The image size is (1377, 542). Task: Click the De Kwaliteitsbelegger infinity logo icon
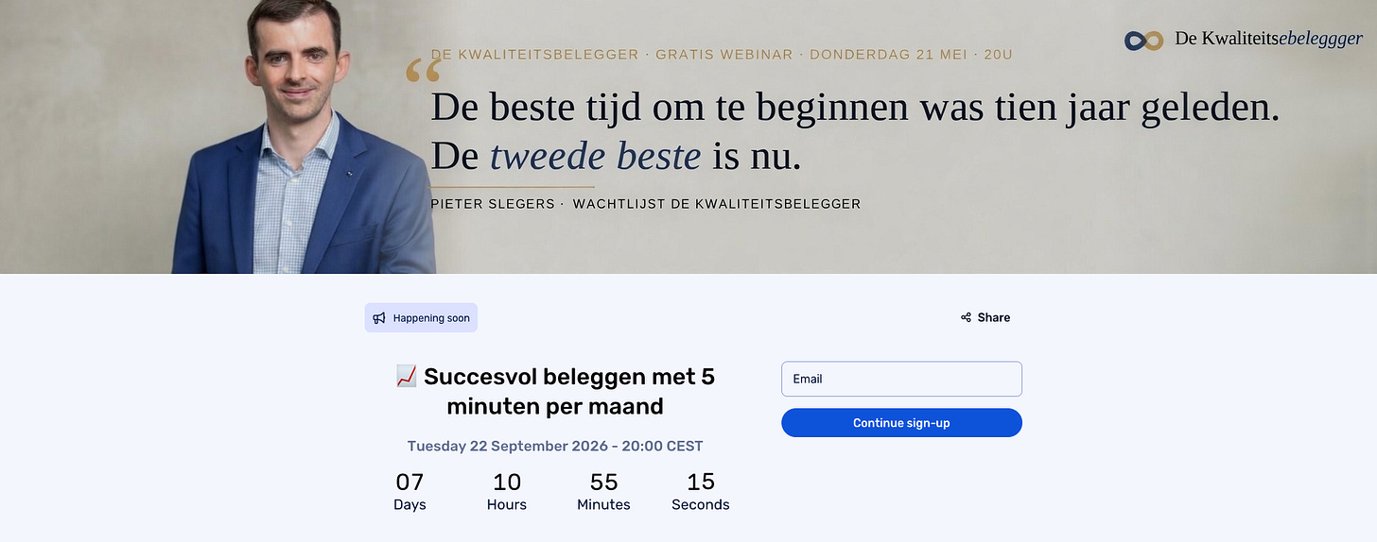coord(1144,41)
